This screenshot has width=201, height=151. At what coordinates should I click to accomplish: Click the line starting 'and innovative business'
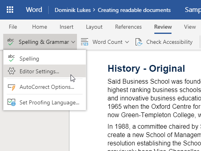(154, 98)
